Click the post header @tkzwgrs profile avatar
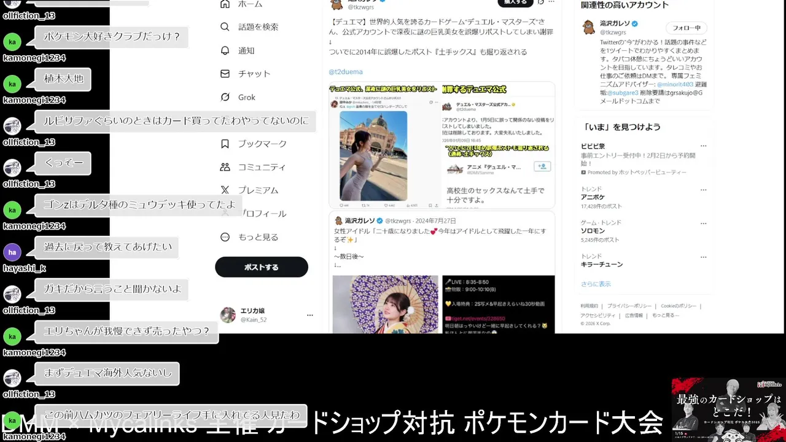Viewport: 786px width, 442px height. [337, 4]
